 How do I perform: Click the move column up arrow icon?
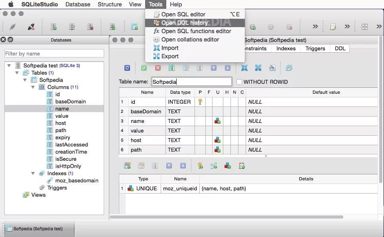pos(214,68)
